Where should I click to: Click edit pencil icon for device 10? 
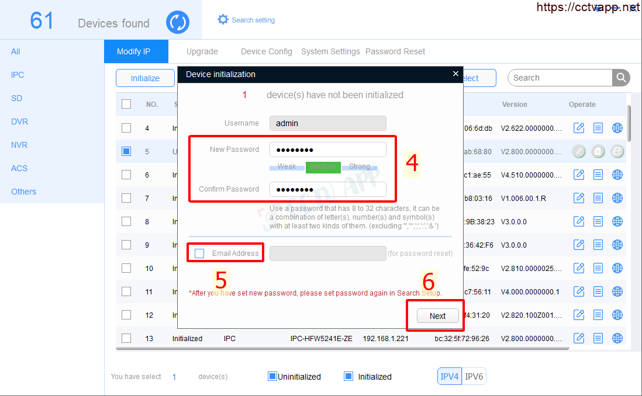(579, 268)
